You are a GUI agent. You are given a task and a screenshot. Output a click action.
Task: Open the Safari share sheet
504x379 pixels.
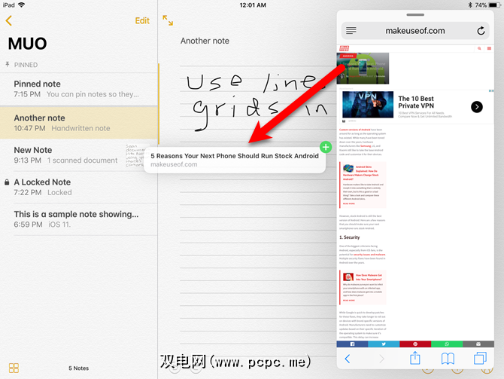click(415, 358)
